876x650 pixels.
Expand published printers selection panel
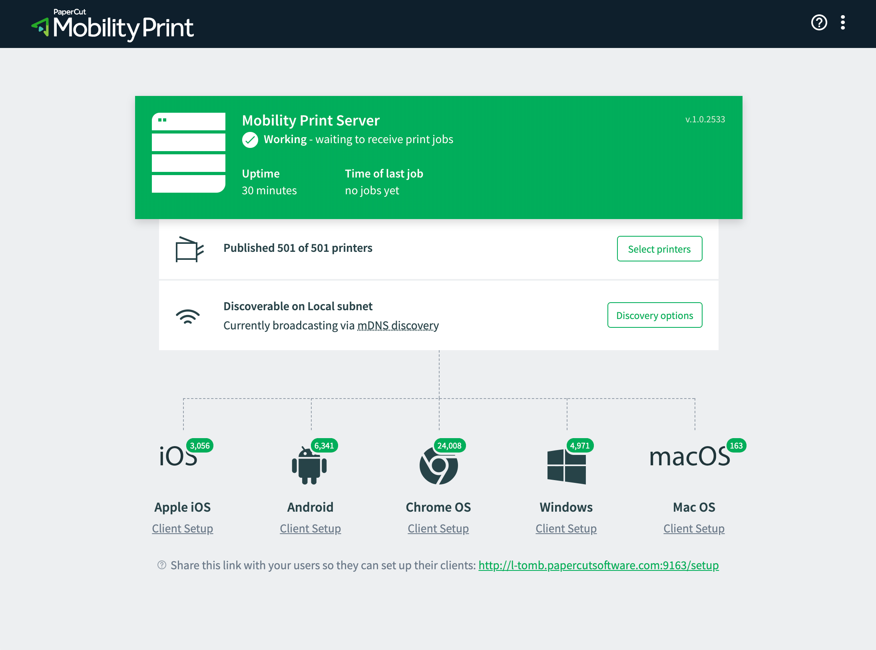659,249
